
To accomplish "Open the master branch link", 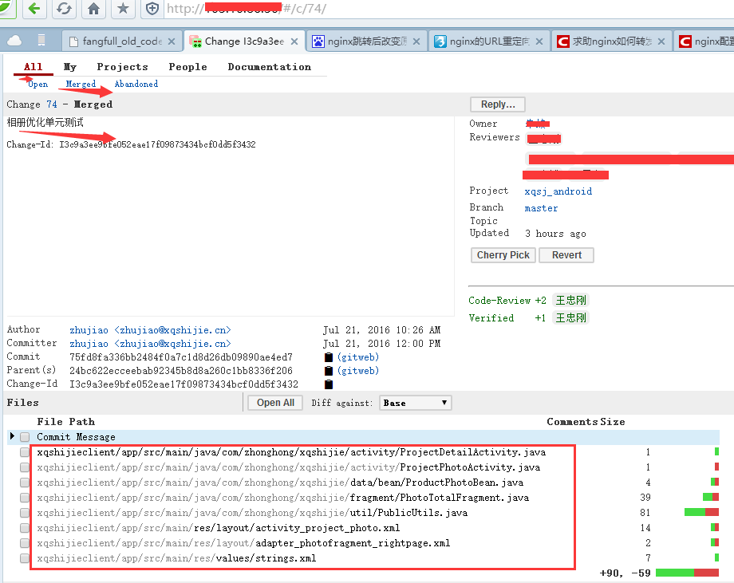I will click(x=541, y=208).
